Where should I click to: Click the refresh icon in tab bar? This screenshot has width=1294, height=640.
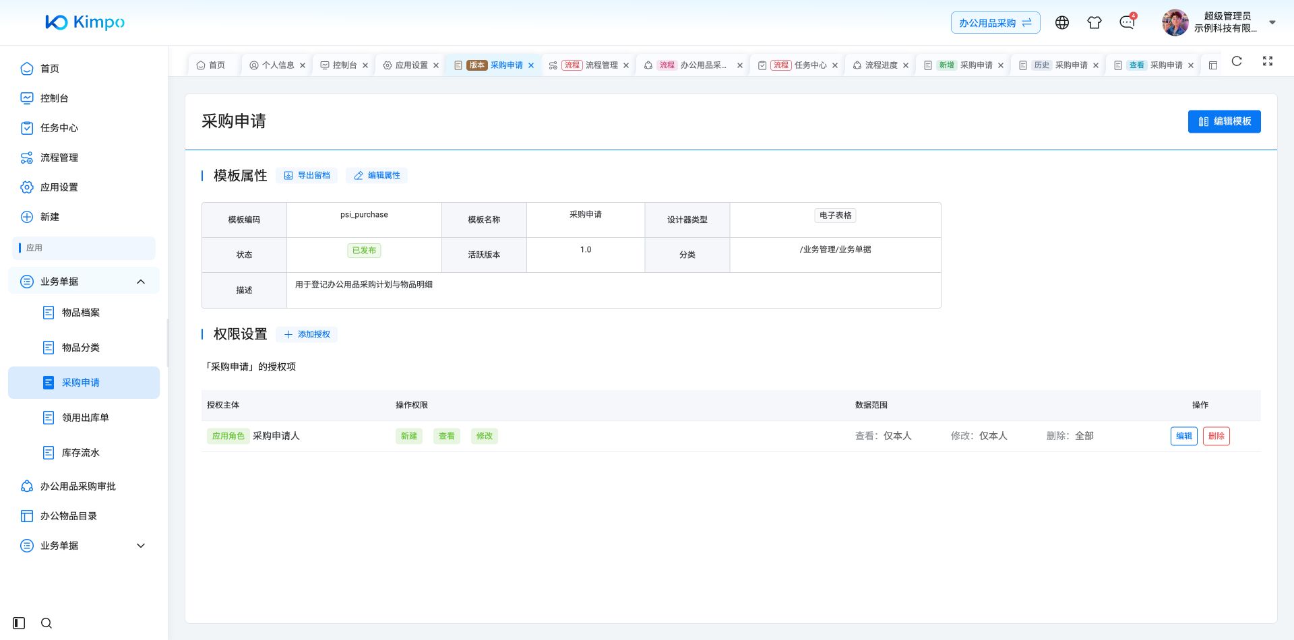(1237, 61)
